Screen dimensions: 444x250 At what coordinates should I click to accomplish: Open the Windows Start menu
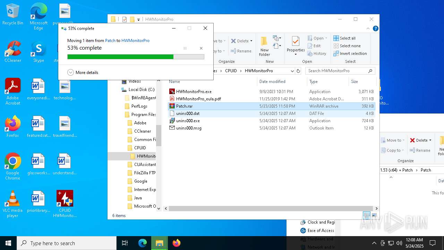tap(8, 243)
